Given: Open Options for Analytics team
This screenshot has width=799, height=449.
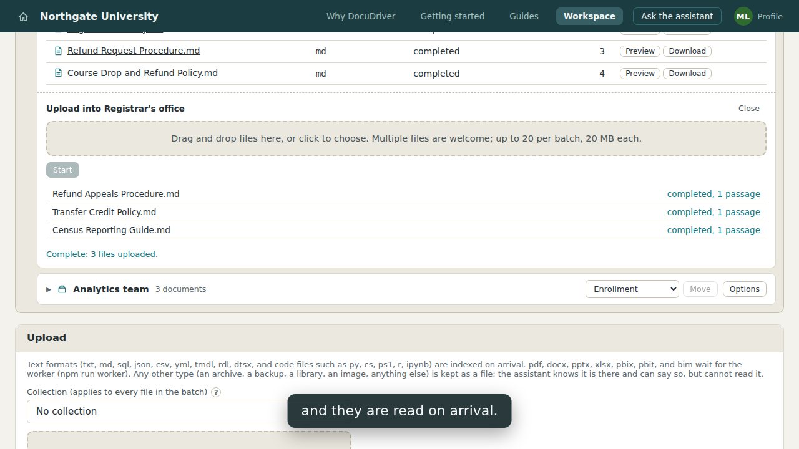Looking at the screenshot, I should click(744, 289).
